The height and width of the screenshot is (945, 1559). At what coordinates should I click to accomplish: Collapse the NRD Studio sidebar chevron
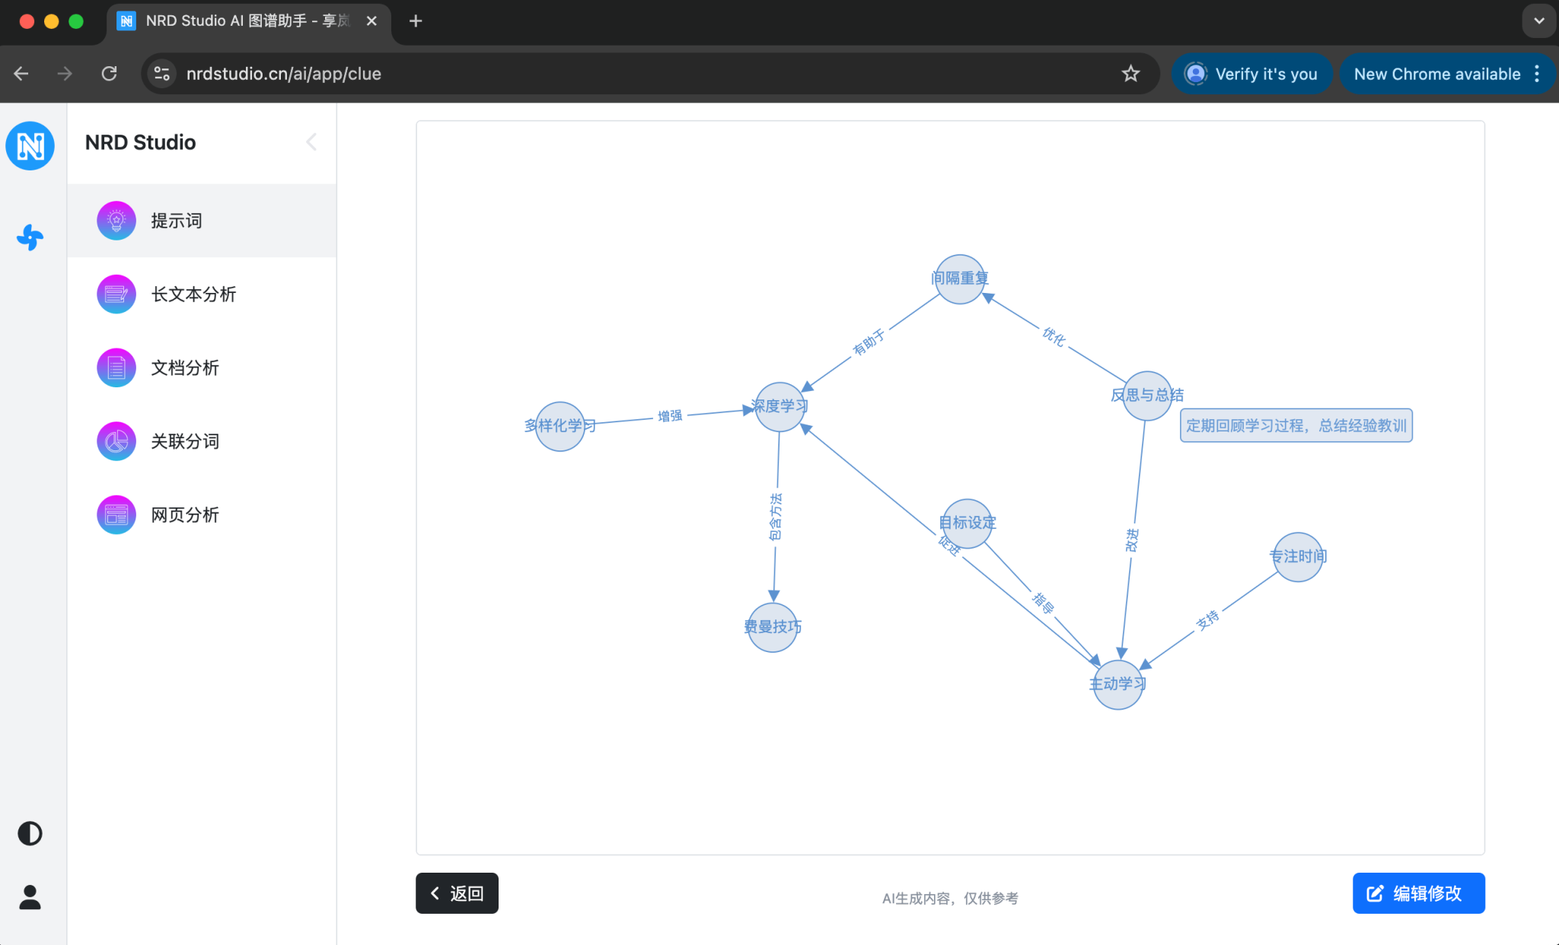311,142
